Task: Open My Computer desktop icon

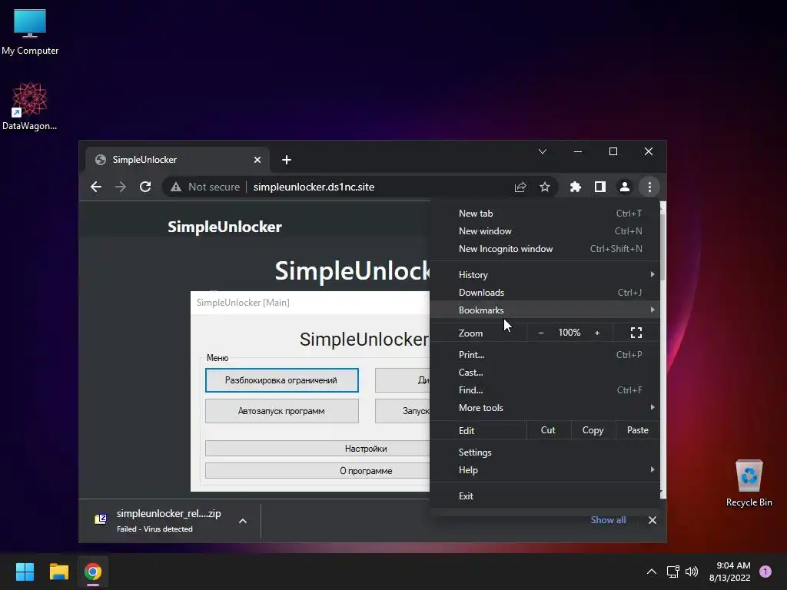Action: tap(30, 31)
